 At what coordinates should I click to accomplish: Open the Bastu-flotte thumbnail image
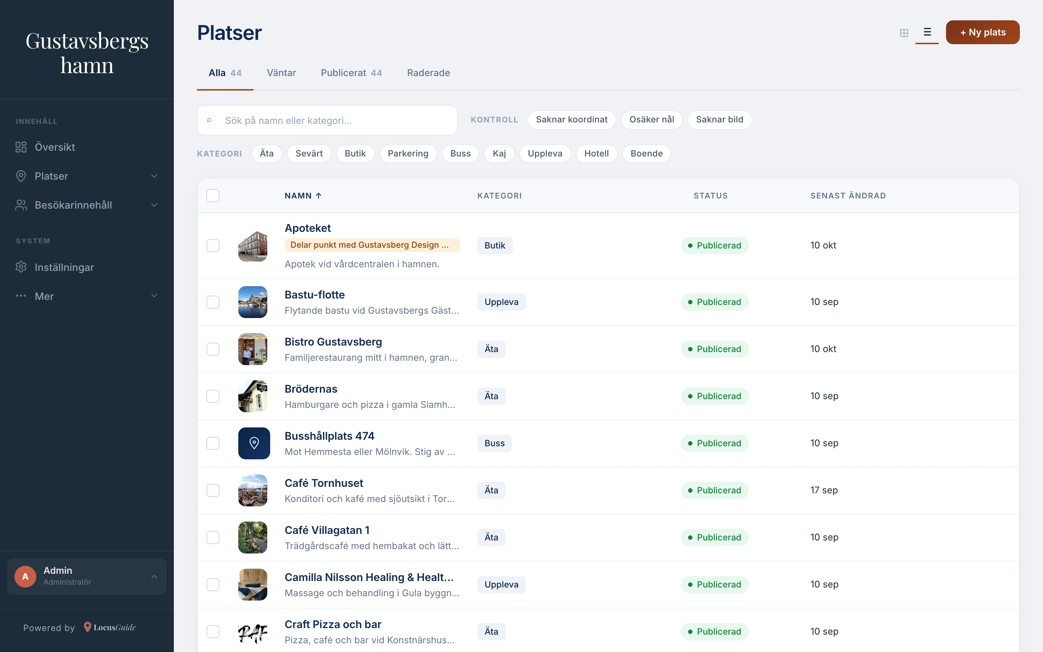coord(252,302)
